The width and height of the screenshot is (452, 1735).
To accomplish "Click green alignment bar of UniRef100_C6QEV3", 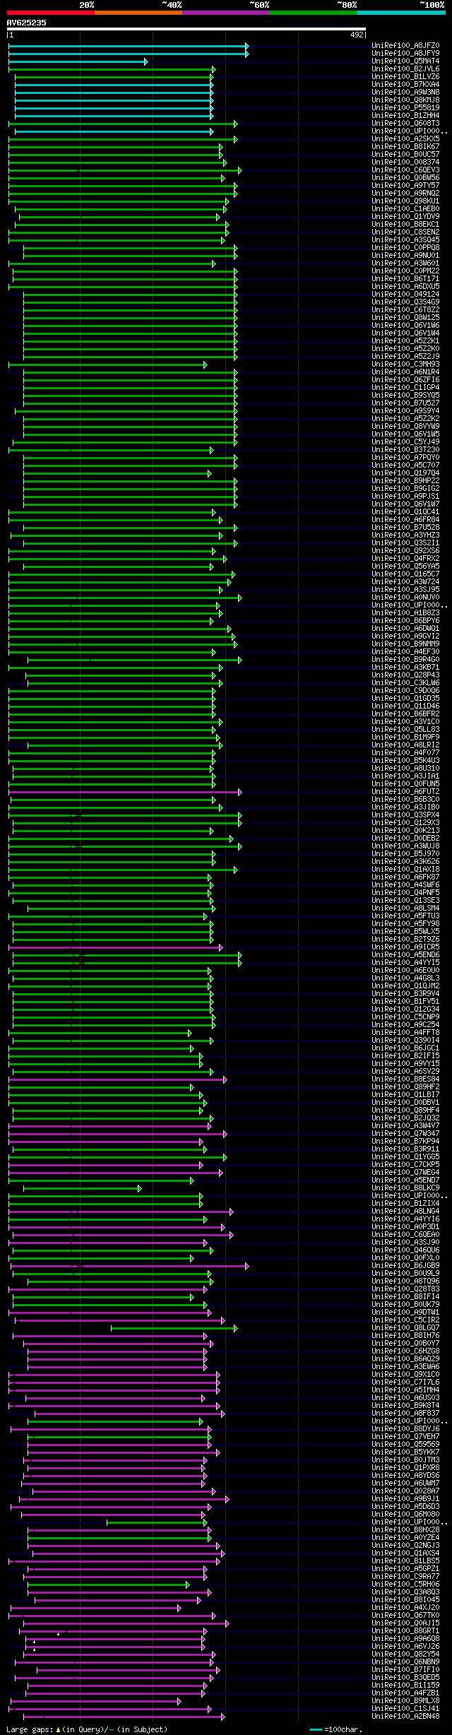I will [x=125, y=170].
